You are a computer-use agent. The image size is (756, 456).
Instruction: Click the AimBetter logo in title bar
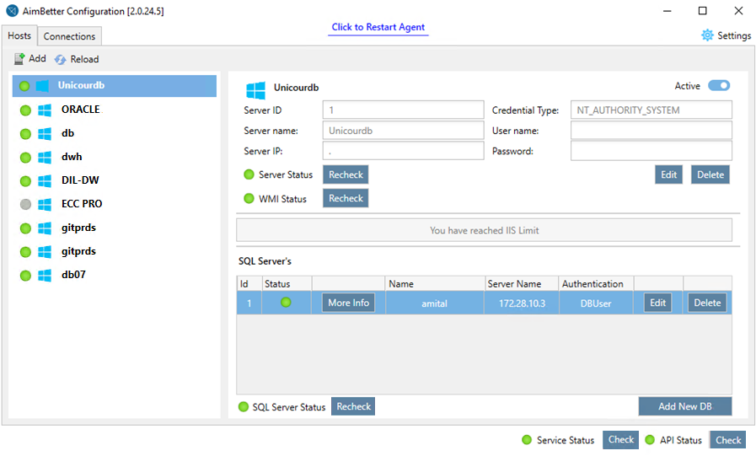13,11
